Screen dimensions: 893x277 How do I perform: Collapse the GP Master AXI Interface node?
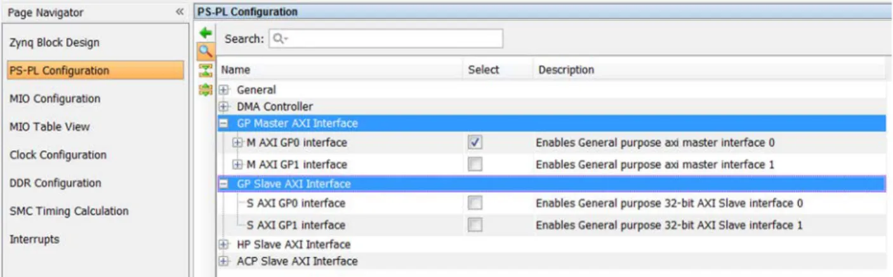223,124
